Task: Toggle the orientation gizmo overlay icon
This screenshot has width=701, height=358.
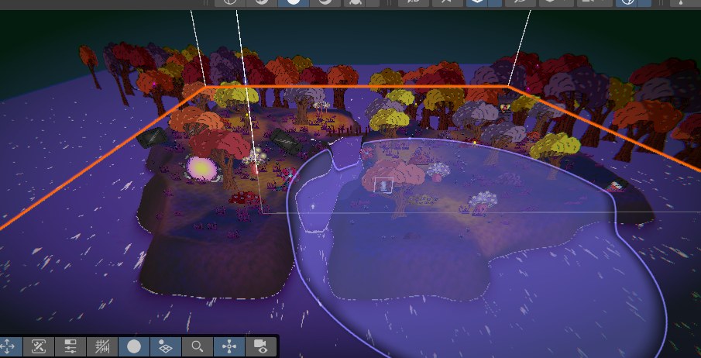Action: pyautogui.click(x=229, y=347)
